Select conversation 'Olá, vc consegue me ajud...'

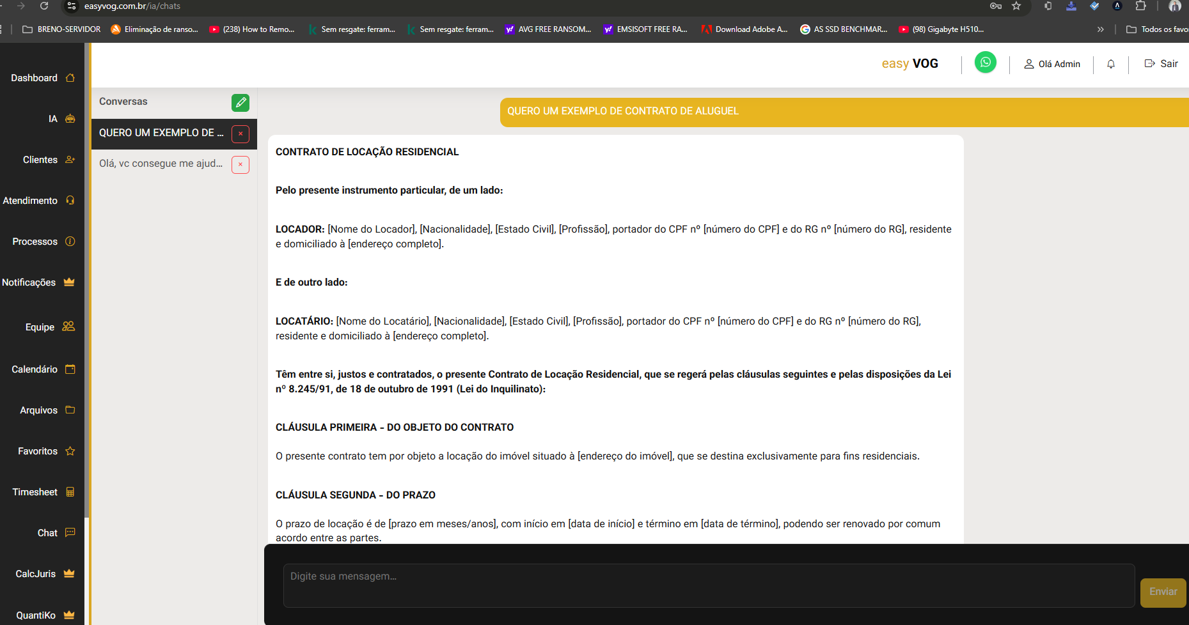(161, 164)
